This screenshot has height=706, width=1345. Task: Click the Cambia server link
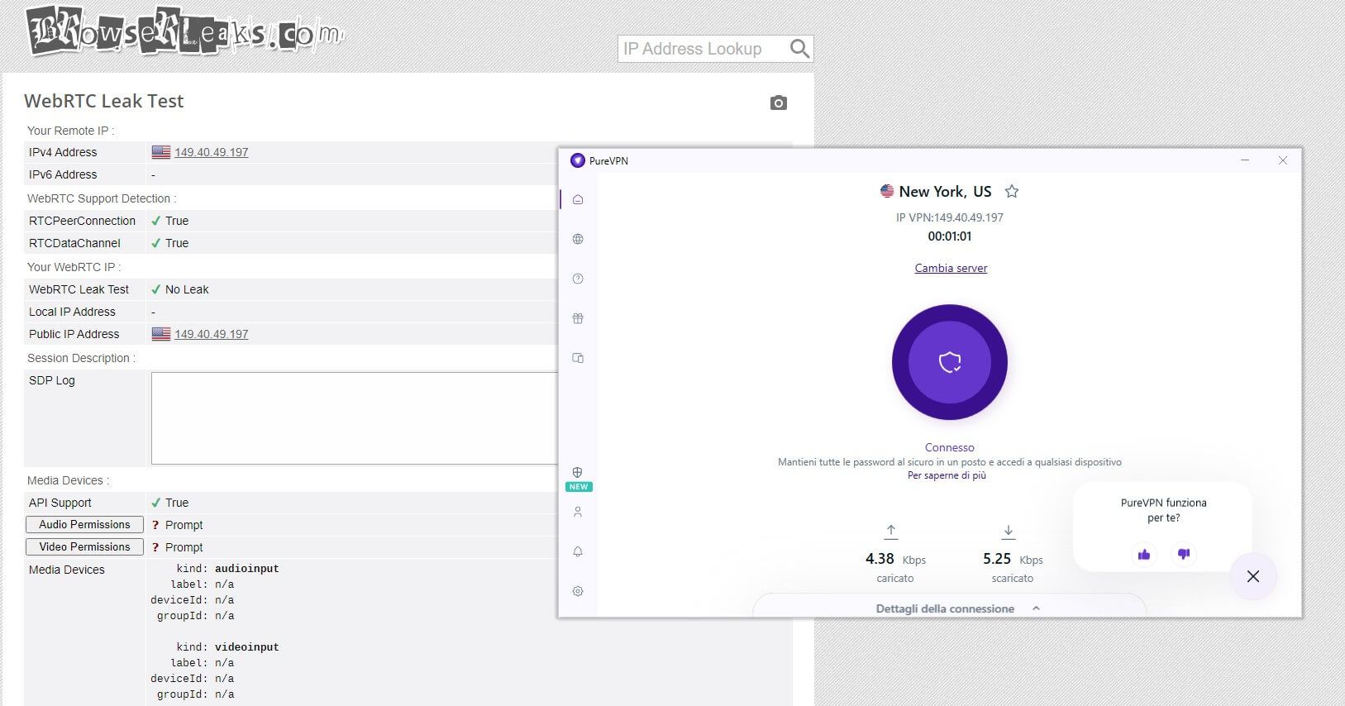pyautogui.click(x=951, y=268)
